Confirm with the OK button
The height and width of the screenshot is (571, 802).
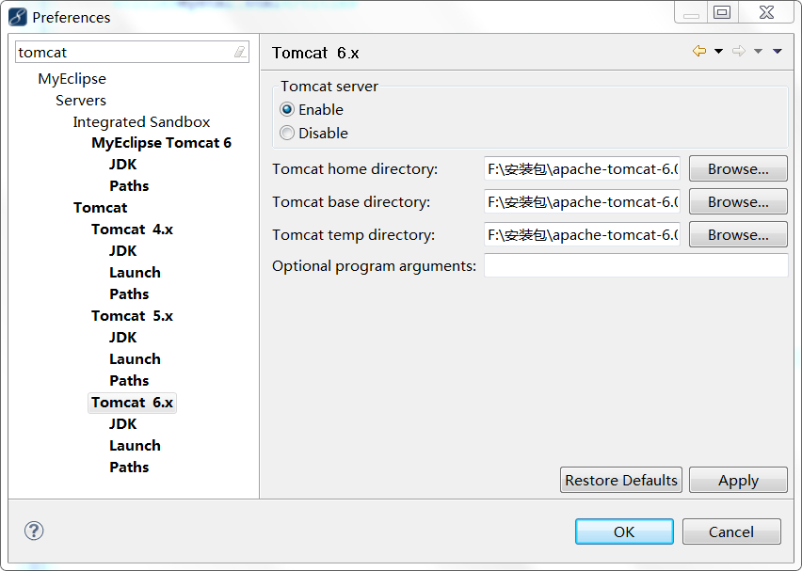[624, 531]
